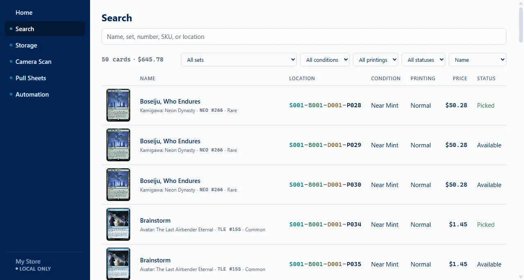Click Boseiju thumbnail in the P030 row
524x280 pixels.
[x=118, y=185]
